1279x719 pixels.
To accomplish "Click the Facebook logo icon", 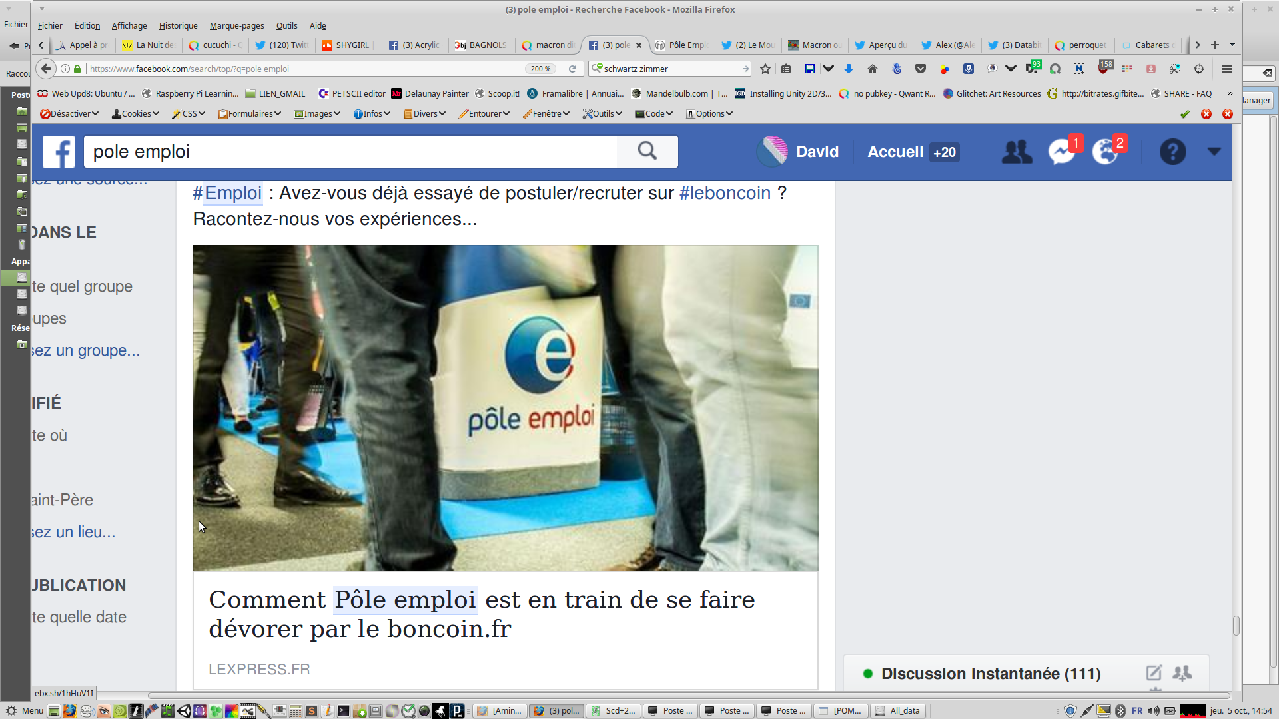I will [59, 152].
